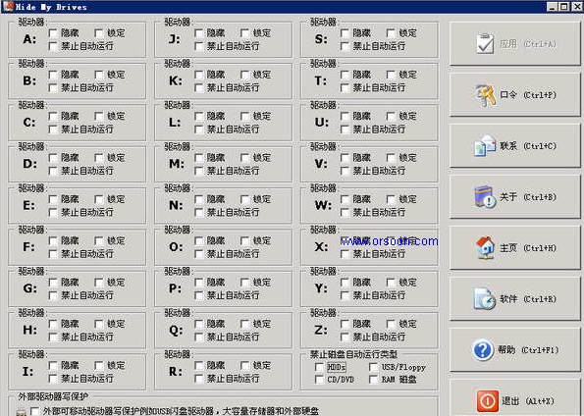
Task: Enable 锁定 (lock) for drive A:
Action: [99, 33]
